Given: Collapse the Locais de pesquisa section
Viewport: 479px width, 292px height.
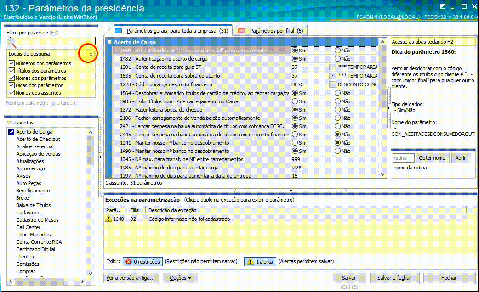Looking at the screenshot, I should tap(91, 54).
